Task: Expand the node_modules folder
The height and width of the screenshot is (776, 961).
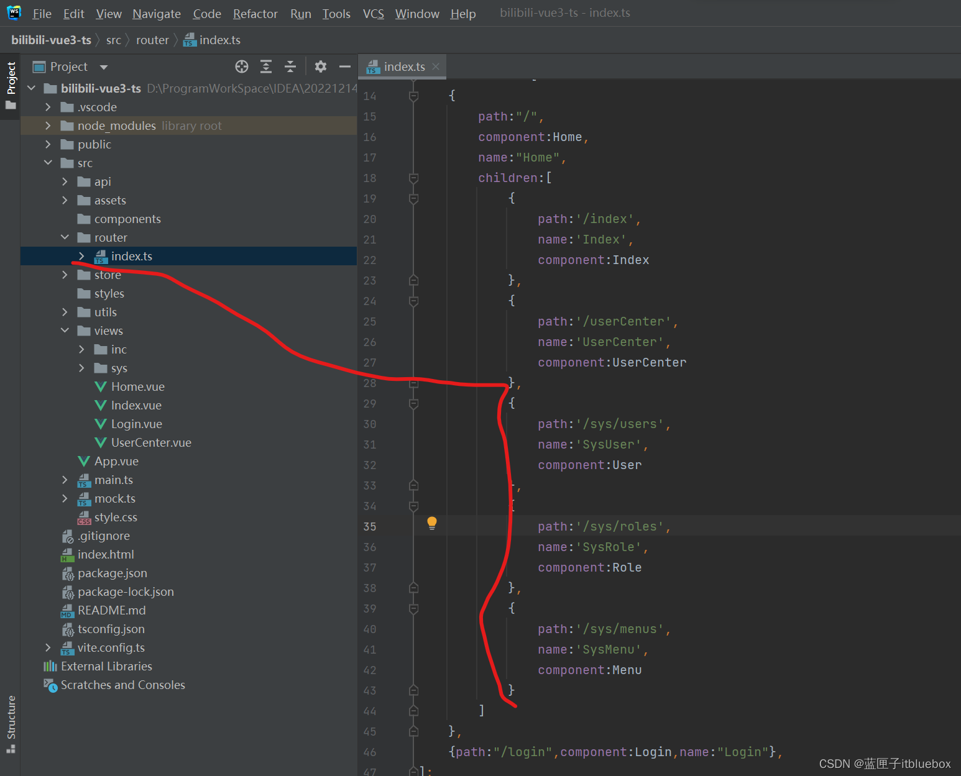Action: point(48,126)
